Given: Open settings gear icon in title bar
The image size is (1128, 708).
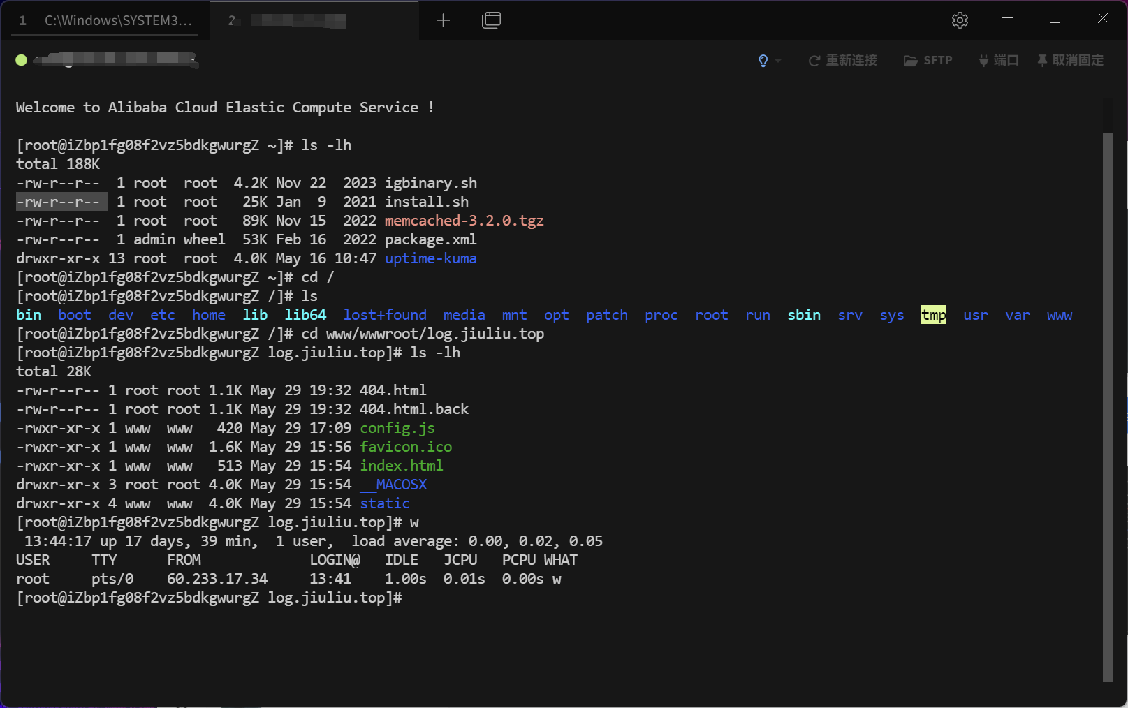Looking at the screenshot, I should tap(960, 20).
